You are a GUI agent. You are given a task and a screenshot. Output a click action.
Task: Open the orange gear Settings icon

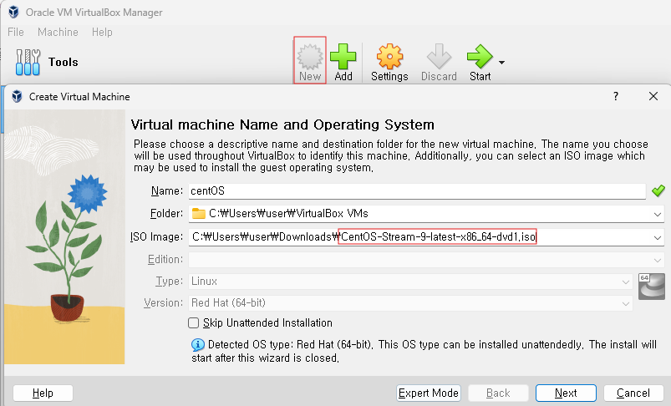point(389,56)
